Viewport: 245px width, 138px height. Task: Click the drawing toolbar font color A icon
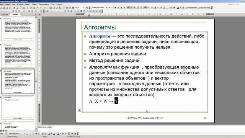58,133
